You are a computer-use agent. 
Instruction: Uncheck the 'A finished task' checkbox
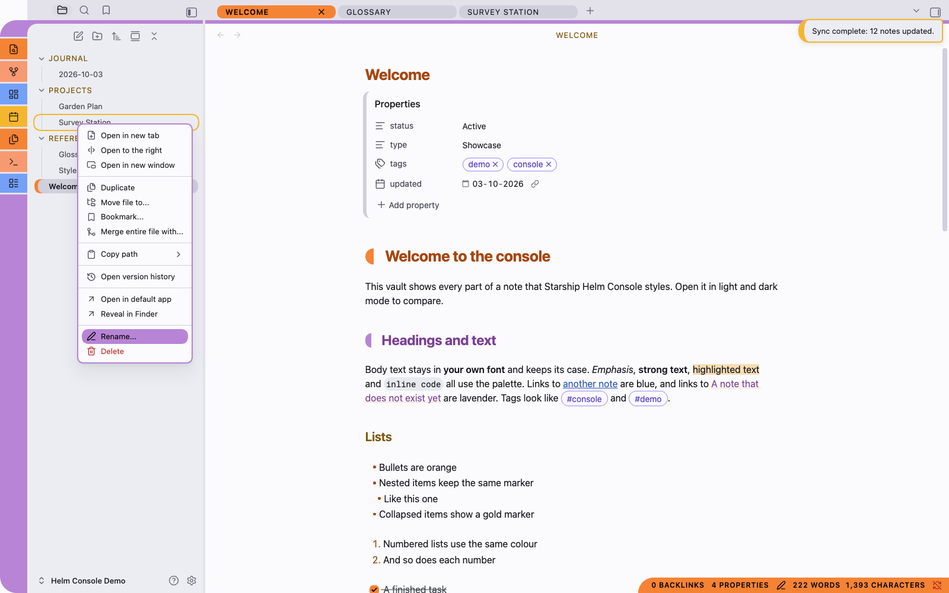[374, 589]
